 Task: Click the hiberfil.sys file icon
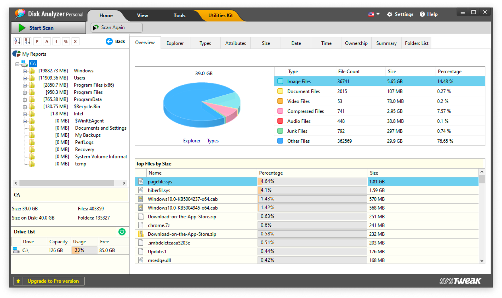click(x=141, y=190)
